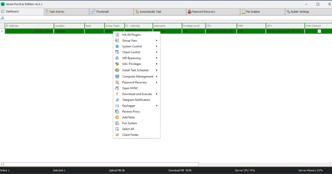Screen dimensions: 332x174
Task: Expand the client row indicator arrow
Action: coord(2,31)
